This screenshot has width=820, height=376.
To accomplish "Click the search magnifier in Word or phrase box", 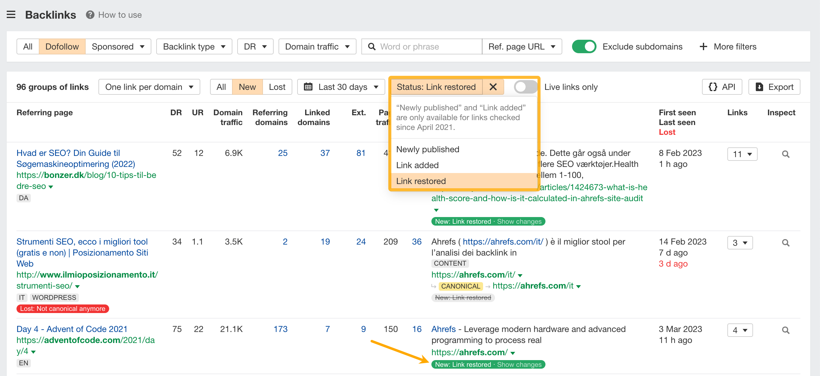I will click(371, 47).
